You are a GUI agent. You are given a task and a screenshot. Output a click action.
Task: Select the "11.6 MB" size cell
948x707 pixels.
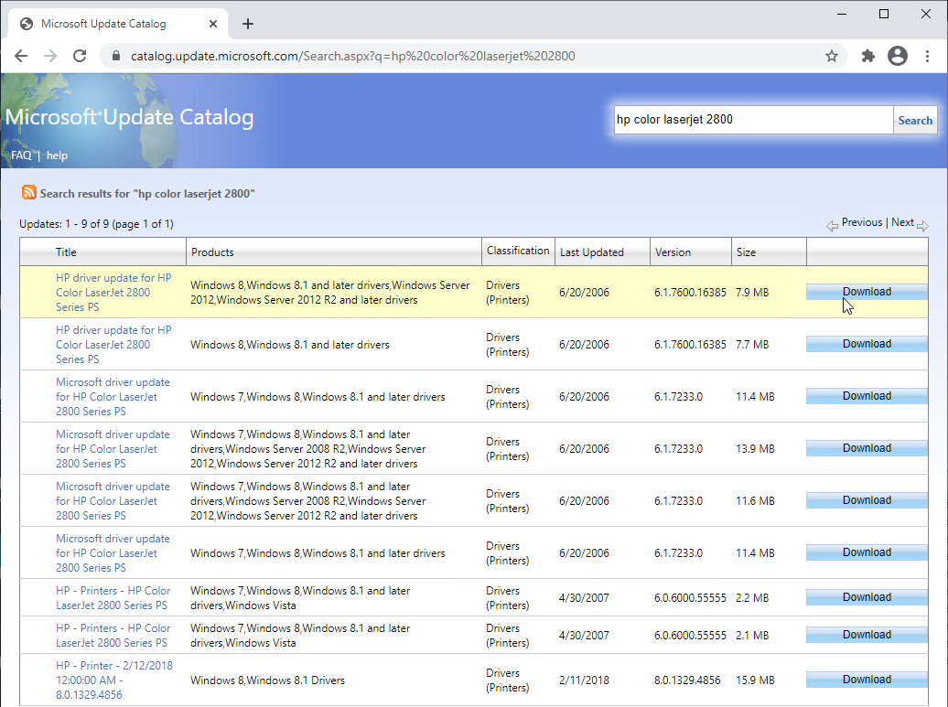pos(755,501)
